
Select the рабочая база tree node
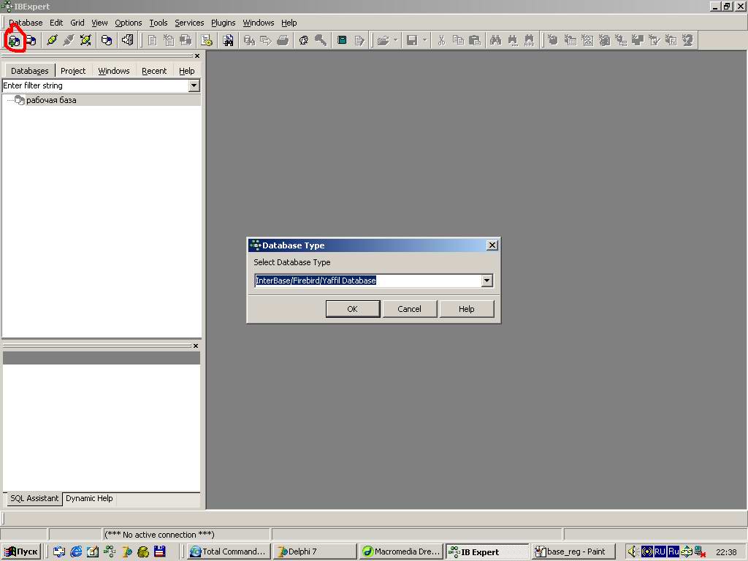pyautogui.click(x=51, y=100)
